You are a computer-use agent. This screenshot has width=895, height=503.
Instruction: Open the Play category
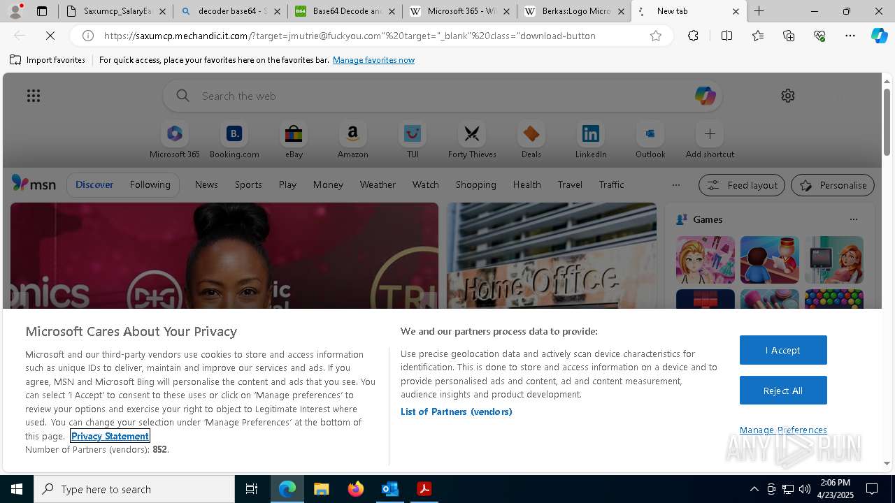pyautogui.click(x=287, y=184)
